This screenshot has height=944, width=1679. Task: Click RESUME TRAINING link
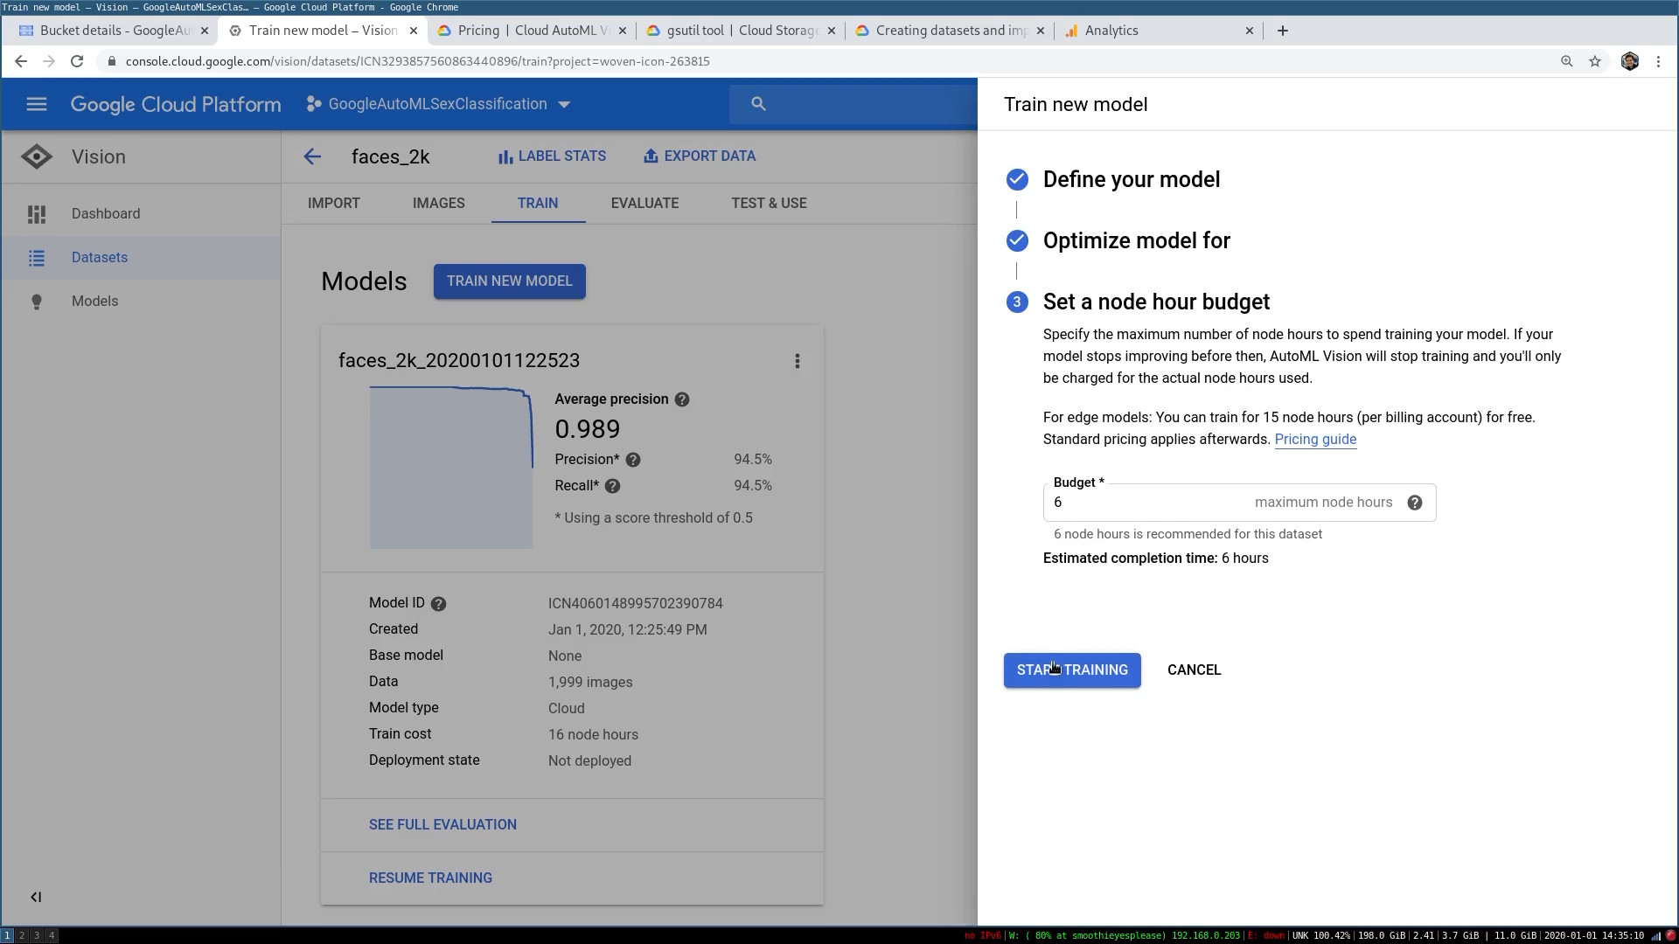pos(430,878)
